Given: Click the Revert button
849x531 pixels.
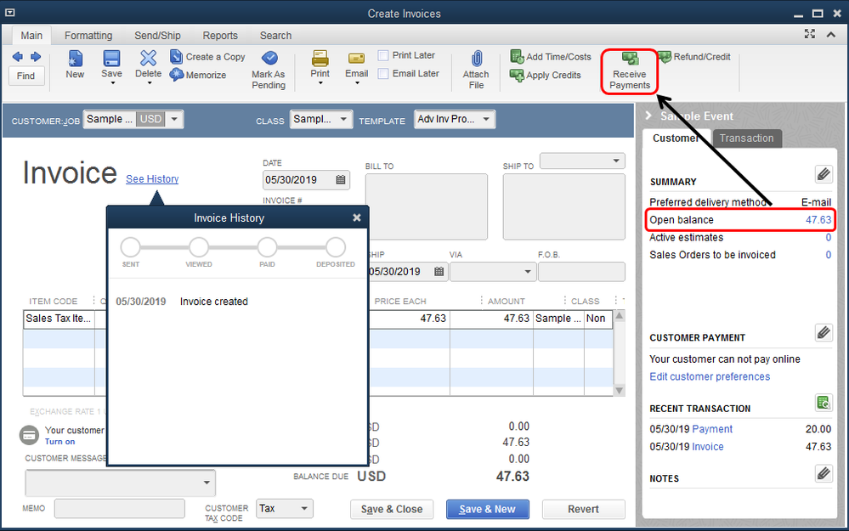Looking at the screenshot, I should click(583, 510).
